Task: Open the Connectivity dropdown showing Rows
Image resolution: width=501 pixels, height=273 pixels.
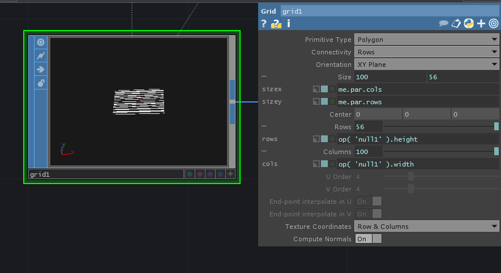Action: [426, 52]
